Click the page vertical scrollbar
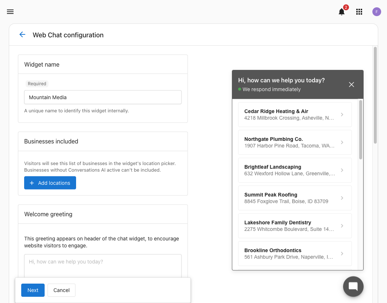 tap(375, 95)
